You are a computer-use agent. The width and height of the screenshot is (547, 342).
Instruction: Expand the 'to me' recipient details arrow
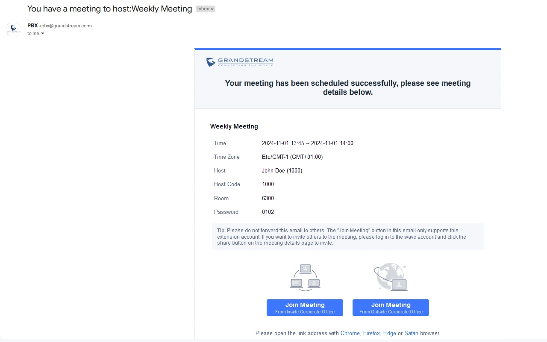tap(43, 34)
